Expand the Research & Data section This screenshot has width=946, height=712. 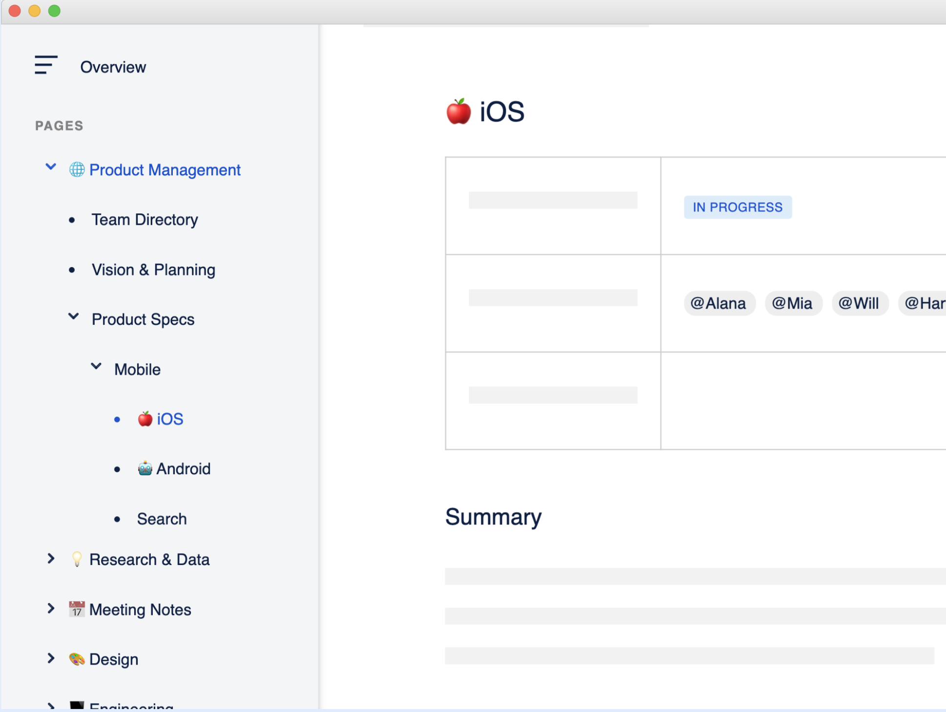(x=51, y=559)
